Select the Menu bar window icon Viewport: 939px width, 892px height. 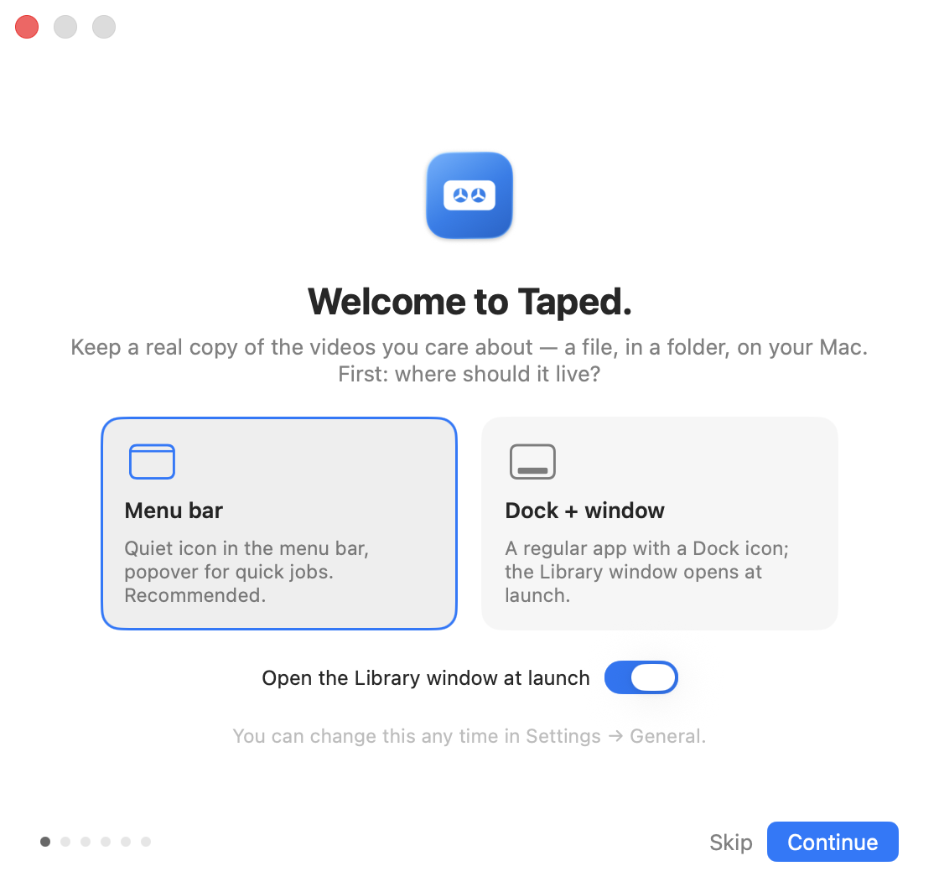pyautogui.click(x=152, y=462)
